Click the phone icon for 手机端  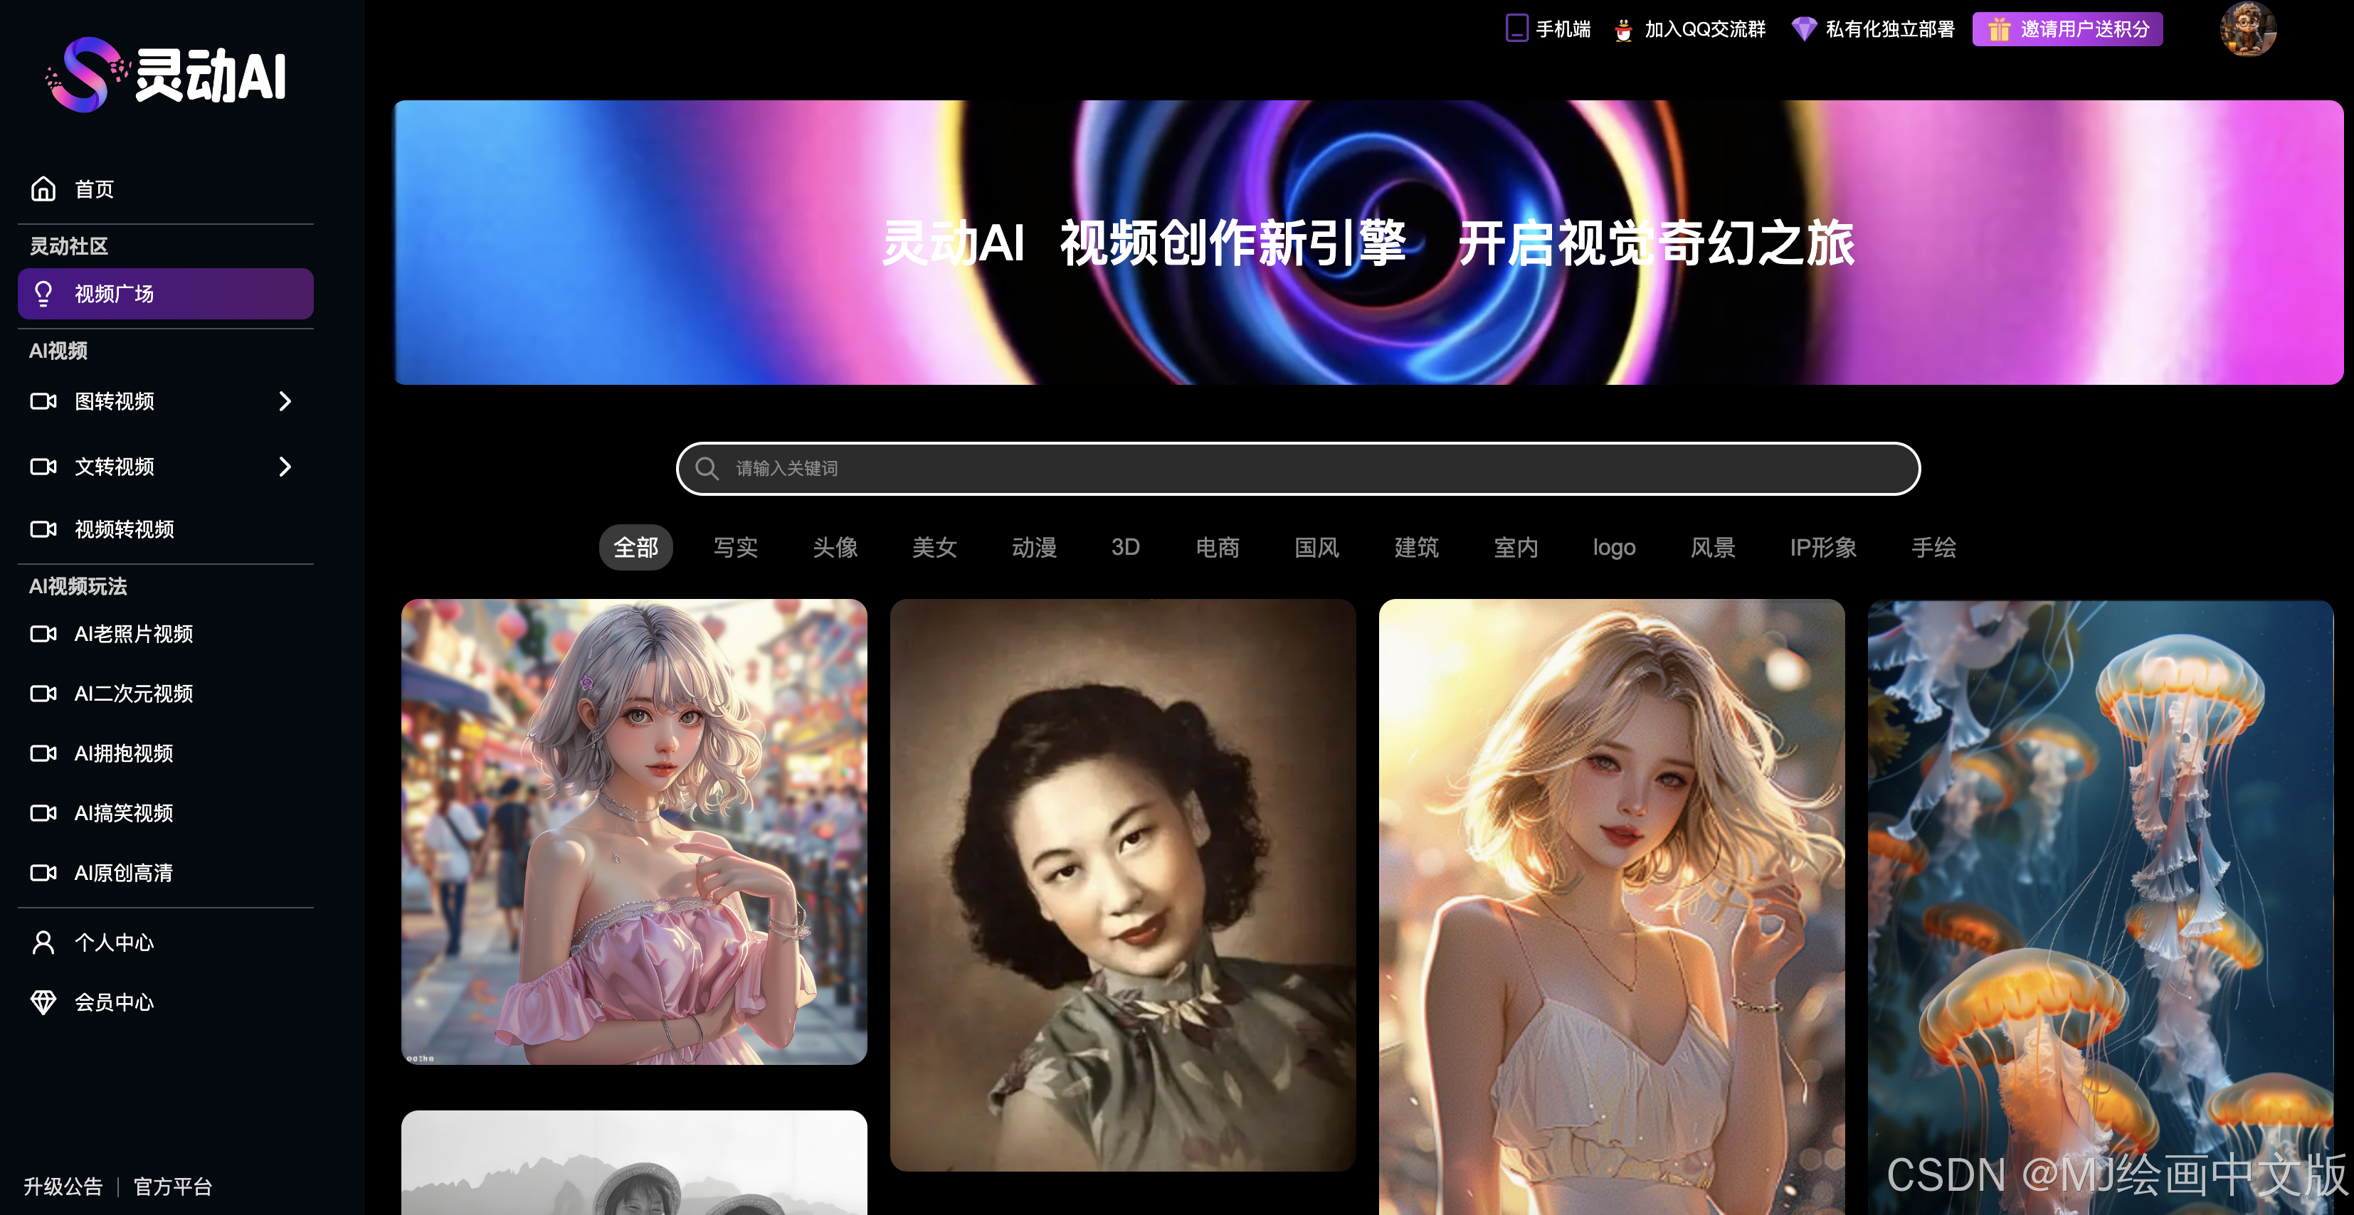pyautogui.click(x=1516, y=28)
